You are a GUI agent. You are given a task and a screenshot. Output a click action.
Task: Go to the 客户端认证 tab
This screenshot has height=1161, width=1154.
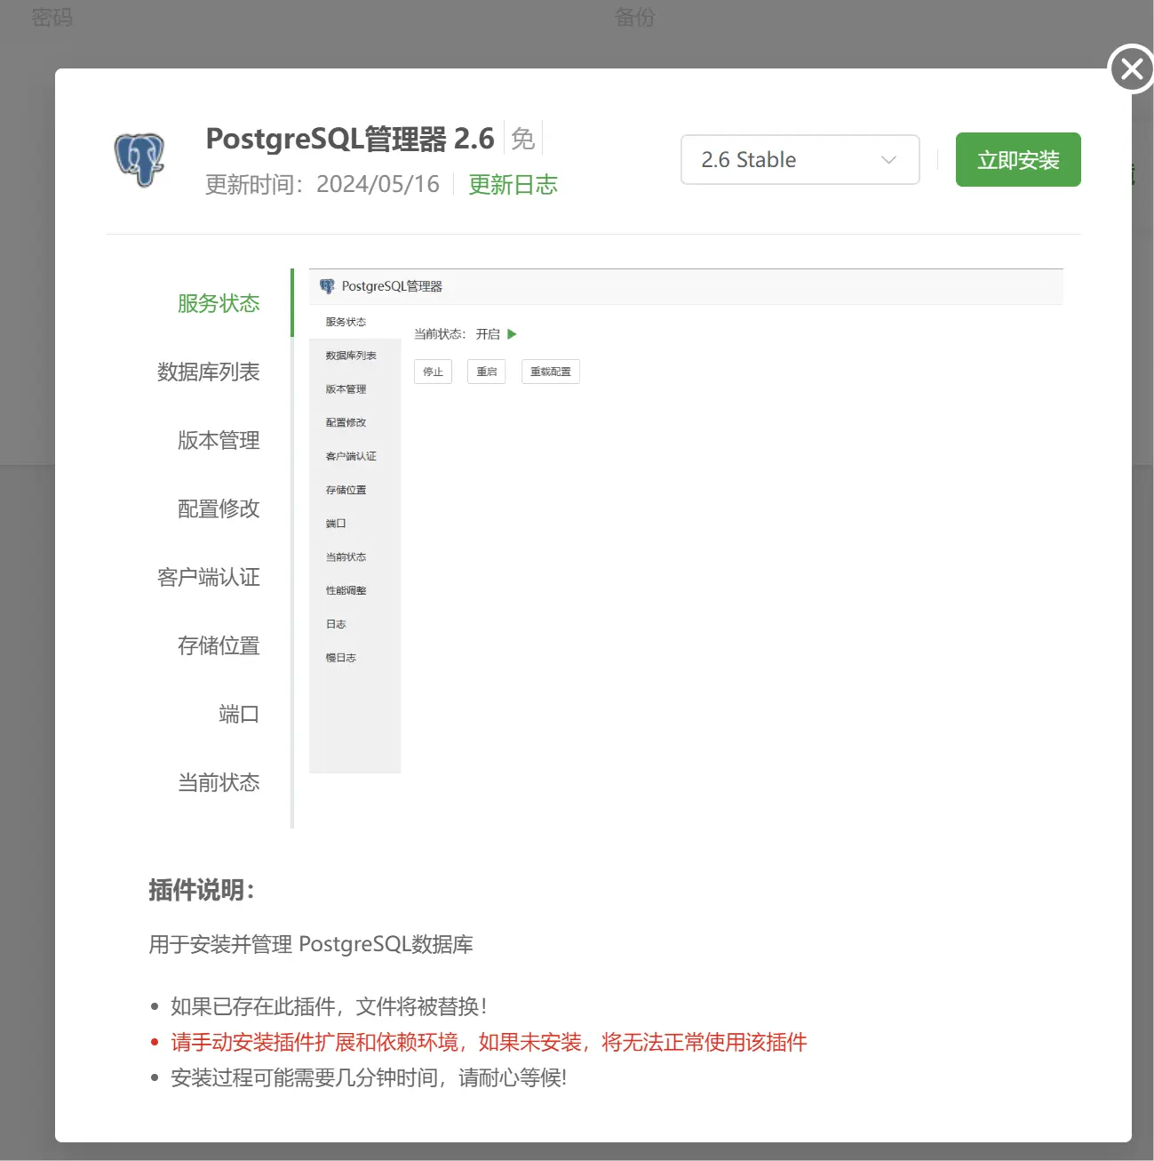208,577
